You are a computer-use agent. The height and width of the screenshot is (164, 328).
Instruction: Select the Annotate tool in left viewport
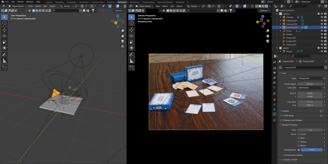(x=4, y=55)
